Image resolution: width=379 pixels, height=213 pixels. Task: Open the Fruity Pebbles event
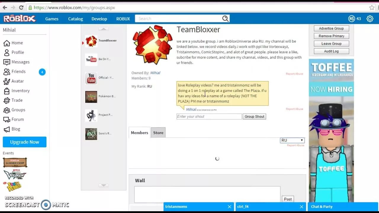tap(12, 186)
